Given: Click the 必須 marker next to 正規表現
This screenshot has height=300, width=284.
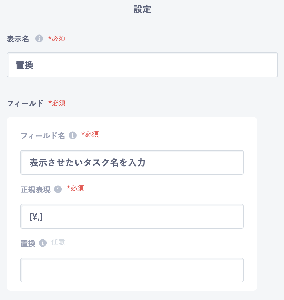Looking at the screenshot, I should 75,188.
